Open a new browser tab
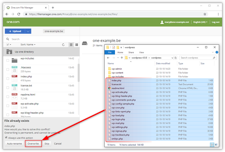This screenshot has width=225, height=152. click(x=53, y=8)
